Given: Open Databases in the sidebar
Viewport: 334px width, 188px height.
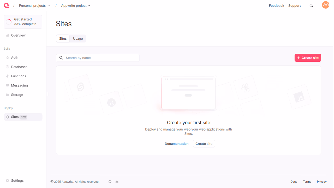Looking at the screenshot, I should 23,67.
